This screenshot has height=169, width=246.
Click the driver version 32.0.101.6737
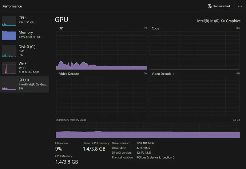click(x=145, y=143)
